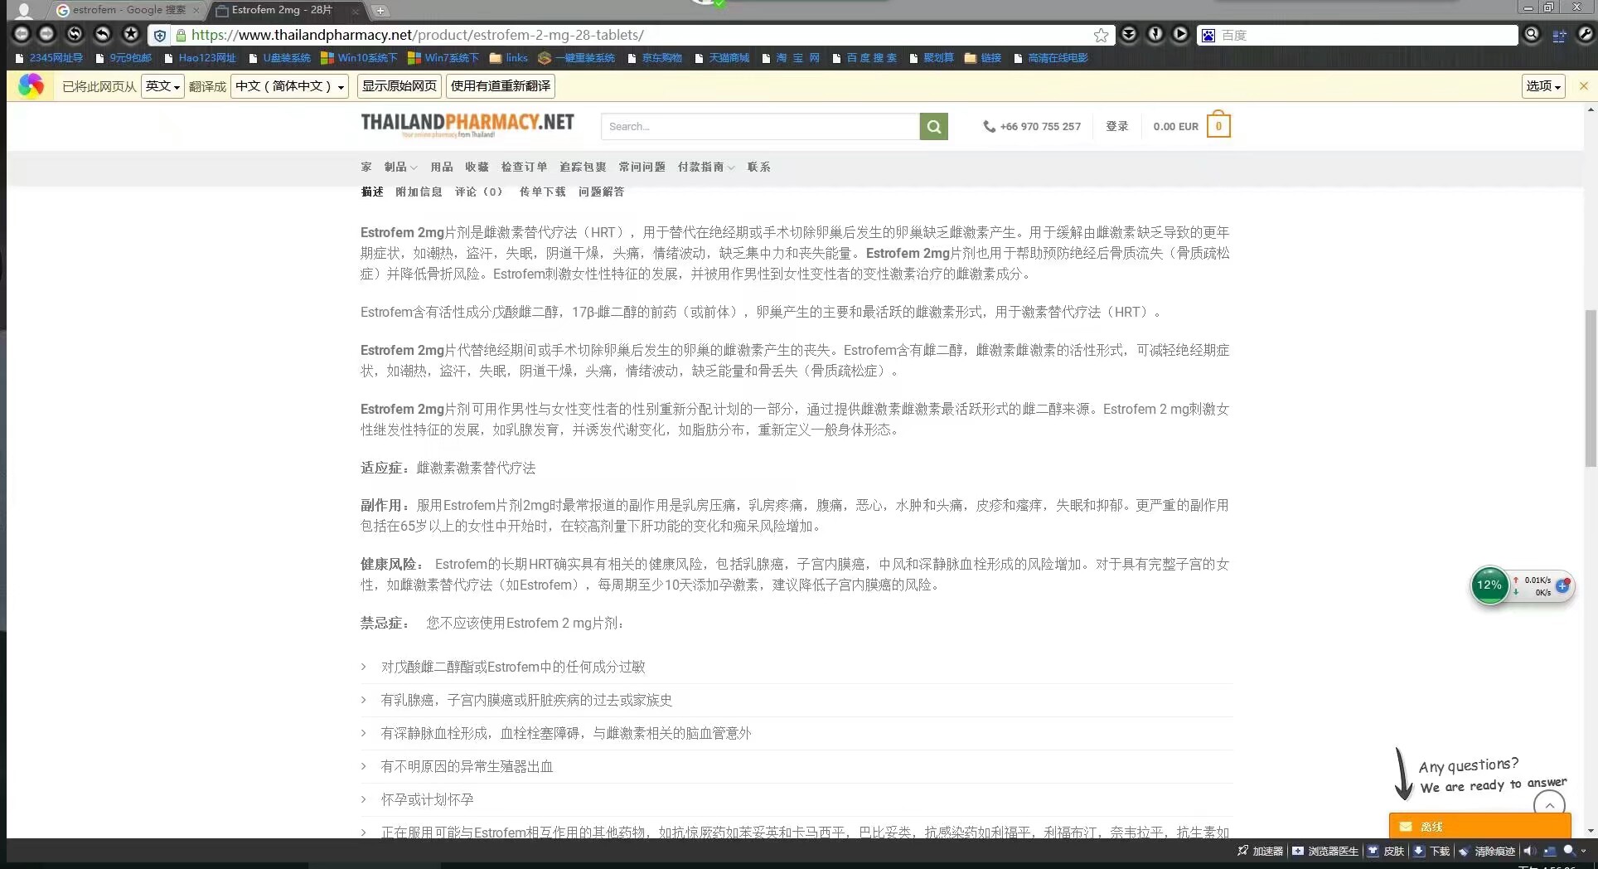The width and height of the screenshot is (1598, 869).
Task: Click the 加速器 rocket accelerator status item
Action: coord(1260,851)
